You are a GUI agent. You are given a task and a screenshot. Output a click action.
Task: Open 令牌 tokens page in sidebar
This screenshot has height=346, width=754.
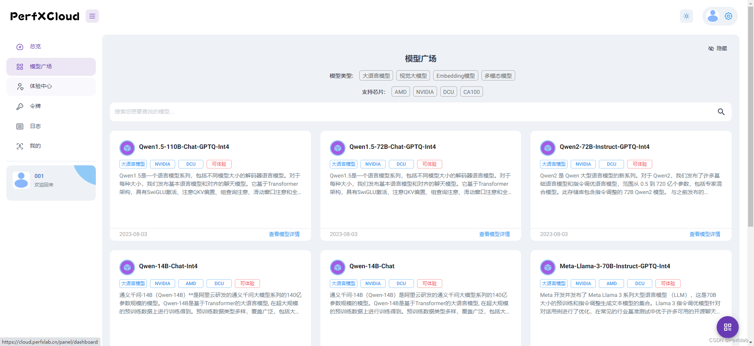(51, 106)
